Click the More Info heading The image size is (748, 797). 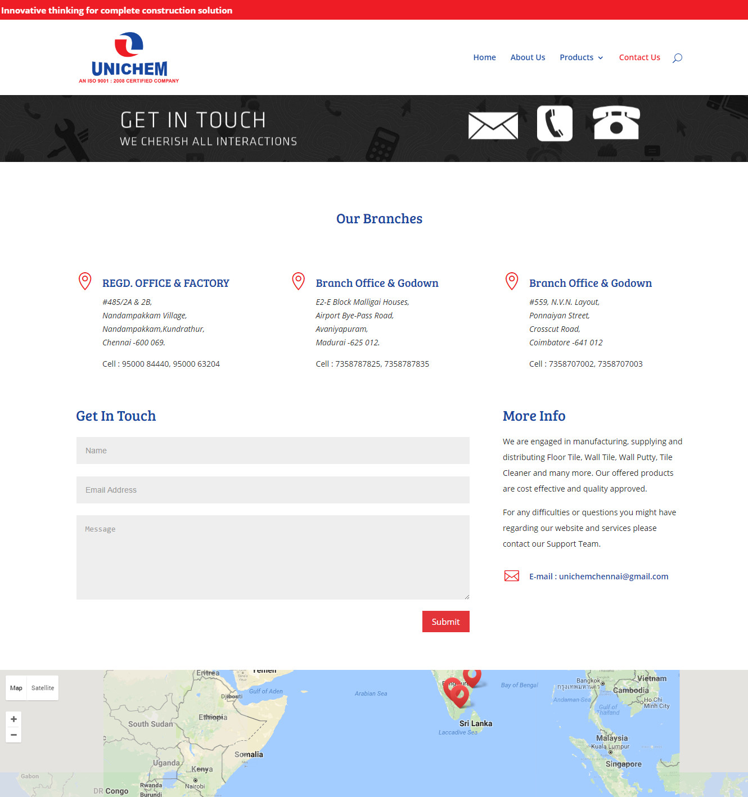[x=534, y=416]
